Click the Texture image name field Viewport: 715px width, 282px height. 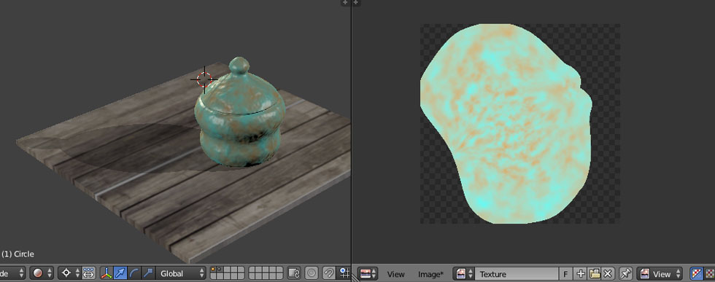pyautogui.click(x=517, y=274)
